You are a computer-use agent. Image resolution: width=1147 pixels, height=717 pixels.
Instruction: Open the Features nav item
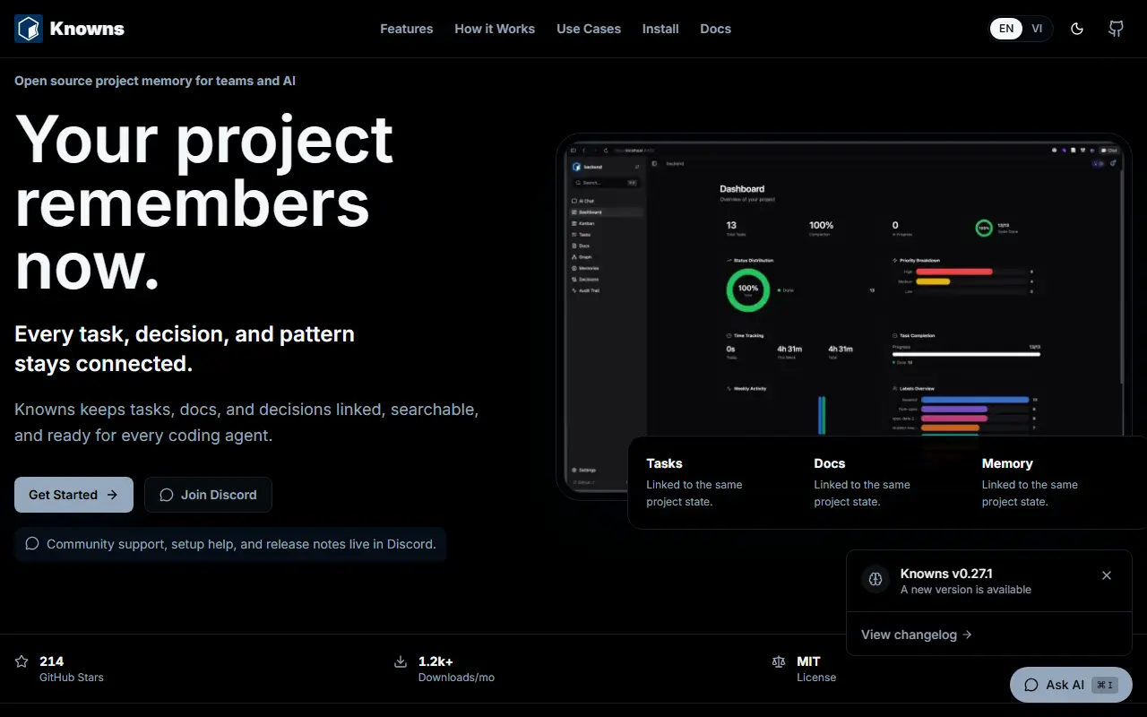(x=406, y=29)
